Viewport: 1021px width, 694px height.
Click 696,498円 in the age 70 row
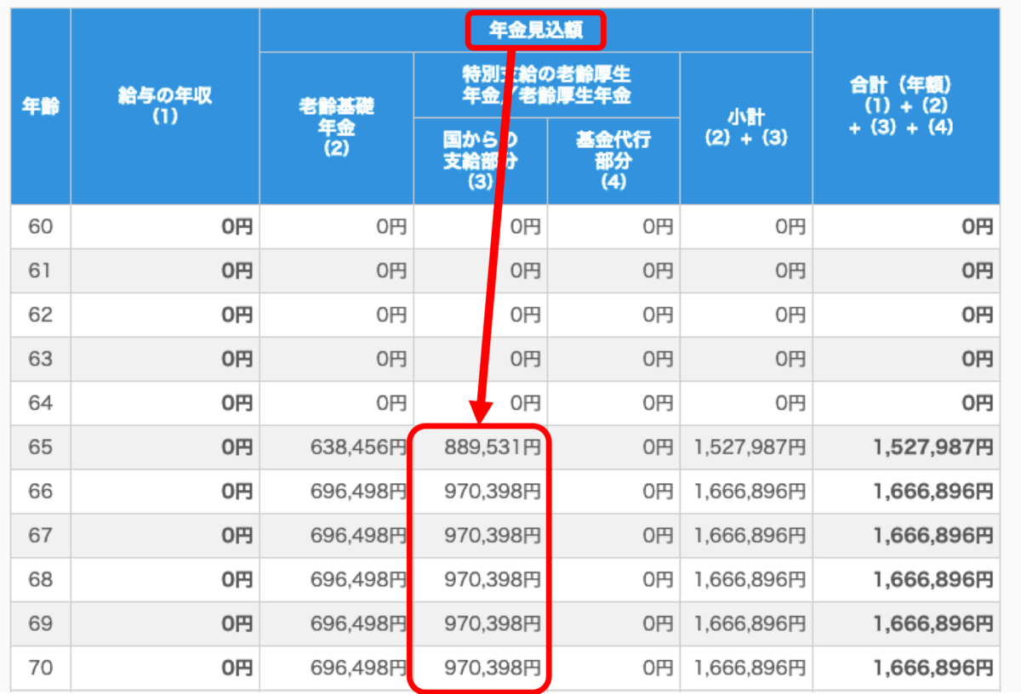click(359, 668)
